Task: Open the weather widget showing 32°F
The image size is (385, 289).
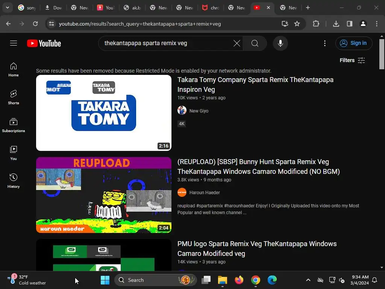Action: coord(27,280)
